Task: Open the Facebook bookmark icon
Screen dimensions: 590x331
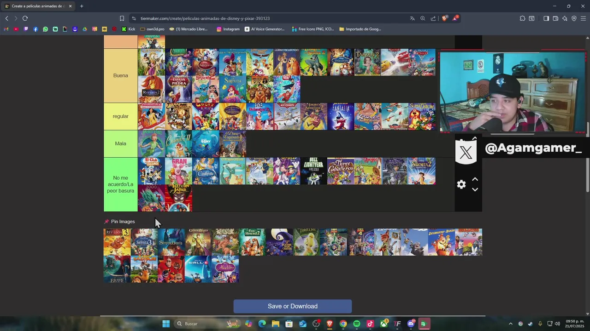Action: (x=35, y=29)
